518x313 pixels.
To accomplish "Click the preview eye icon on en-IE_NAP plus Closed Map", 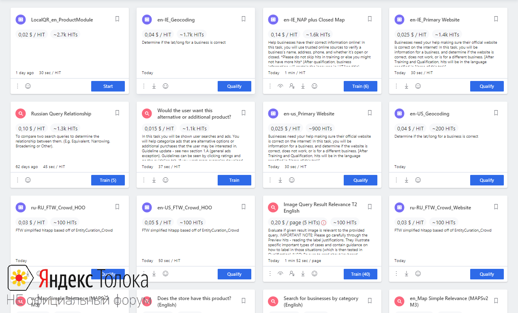I will coord(280,86).
